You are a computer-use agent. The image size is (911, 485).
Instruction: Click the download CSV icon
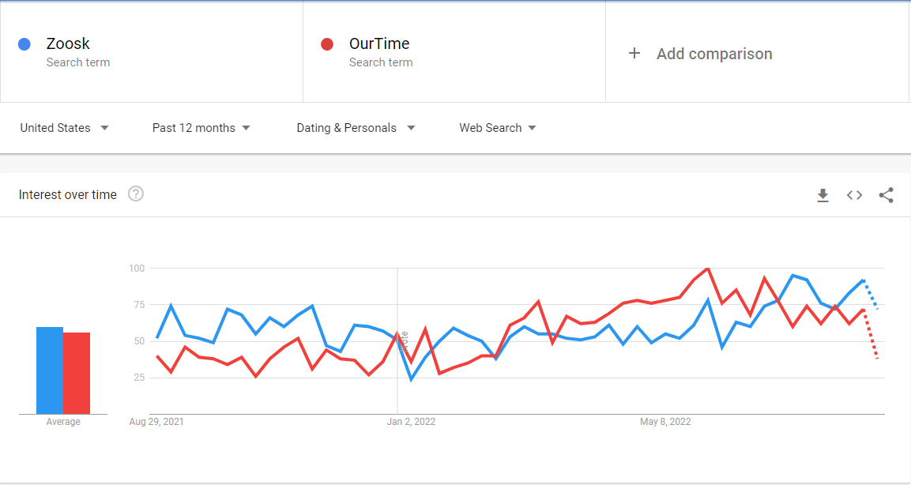point(823,195)
